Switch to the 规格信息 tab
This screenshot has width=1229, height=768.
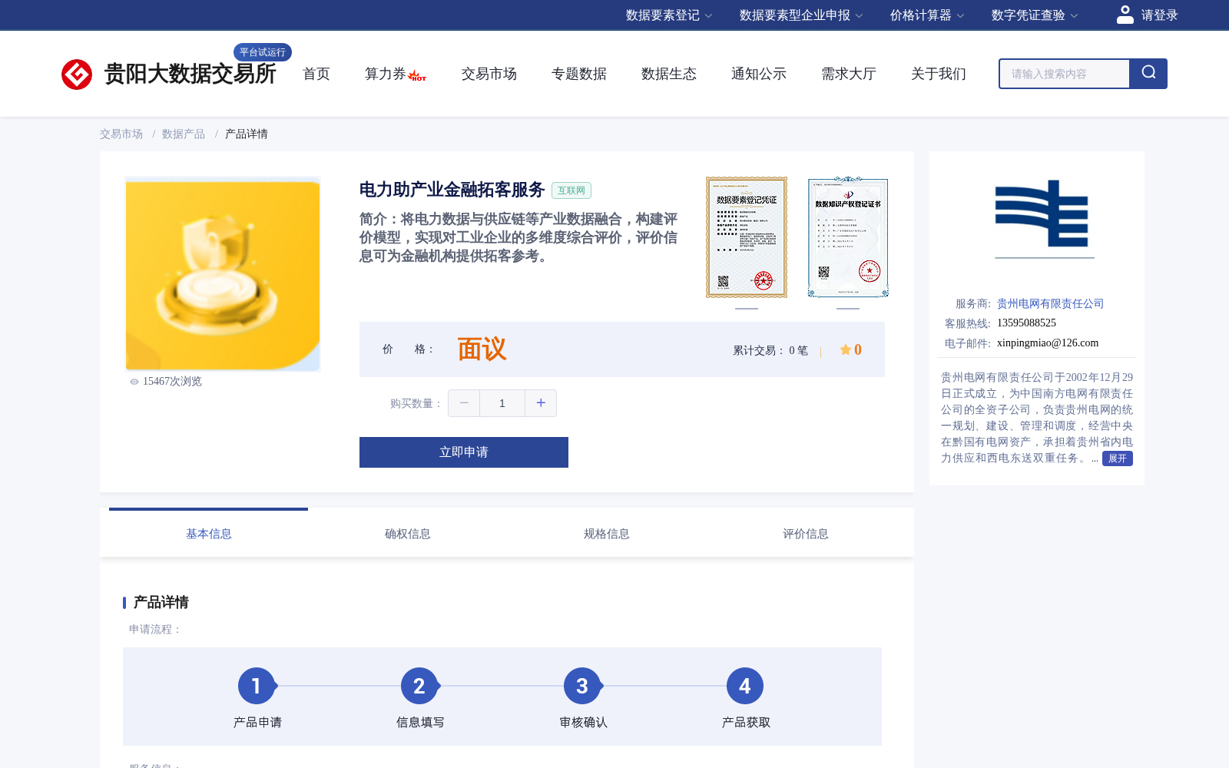click(x=607, y=534)
